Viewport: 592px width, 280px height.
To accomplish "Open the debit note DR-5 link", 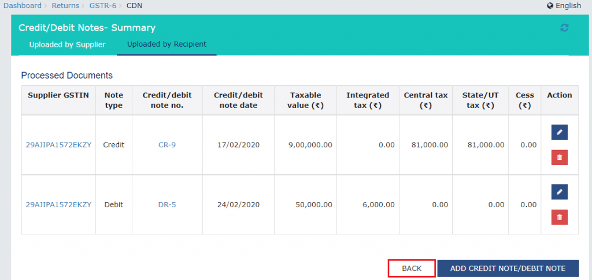I will tap(167, 204).
